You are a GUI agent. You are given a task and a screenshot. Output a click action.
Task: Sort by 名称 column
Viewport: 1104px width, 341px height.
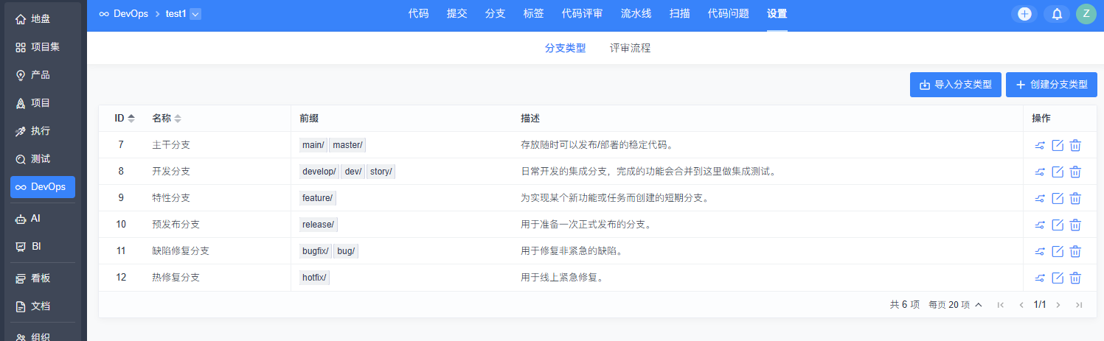point(166,119)
